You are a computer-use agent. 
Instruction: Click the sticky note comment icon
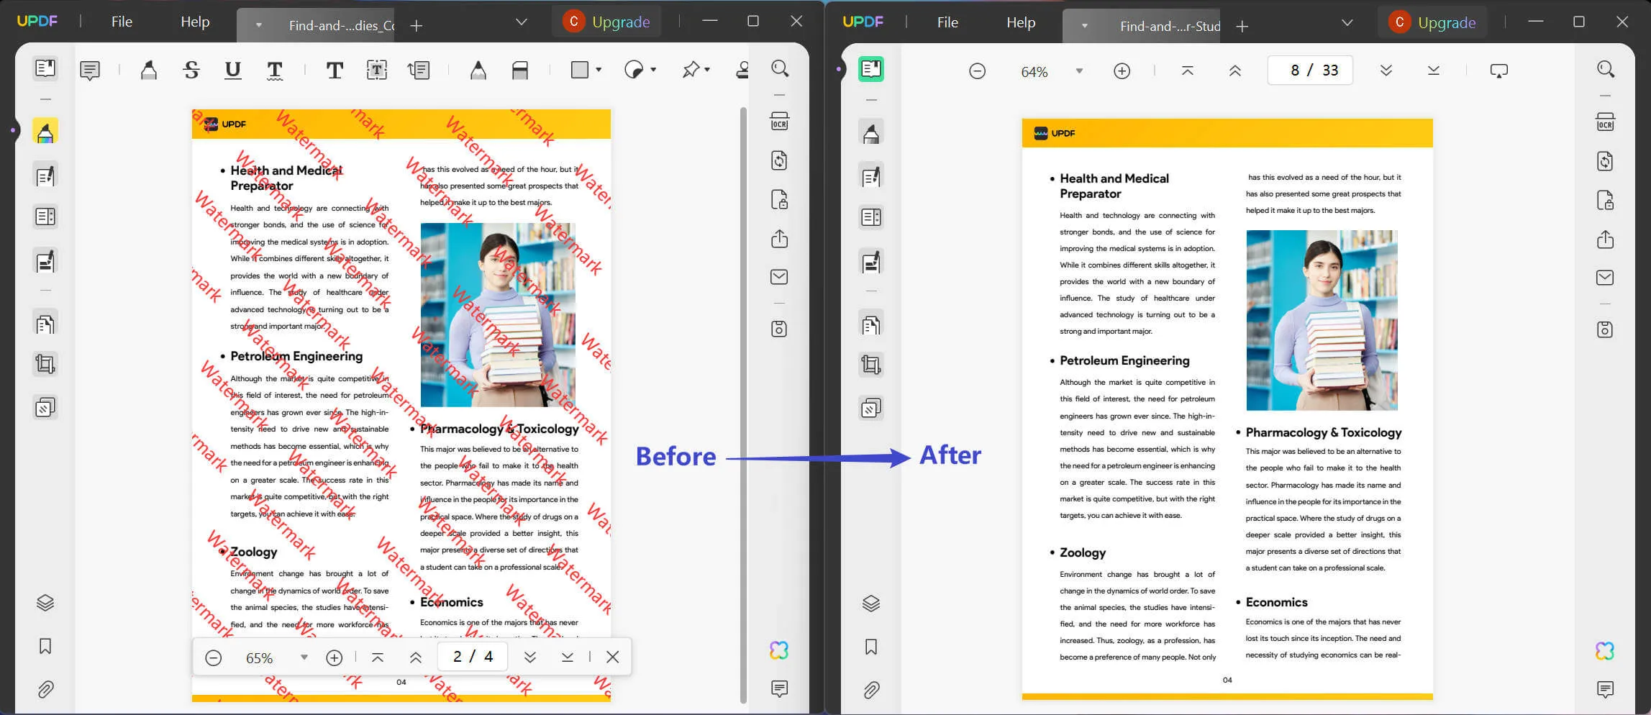click(90, 70)
